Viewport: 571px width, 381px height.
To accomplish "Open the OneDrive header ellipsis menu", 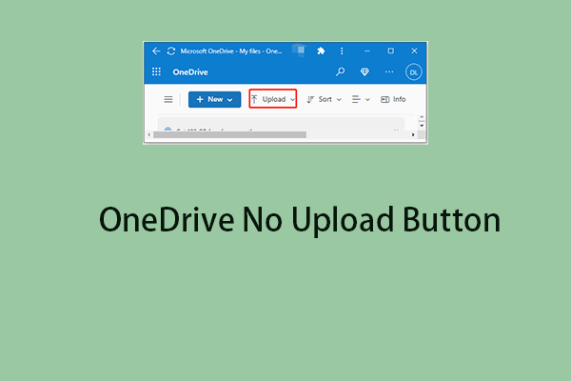I will pos(389,71).
